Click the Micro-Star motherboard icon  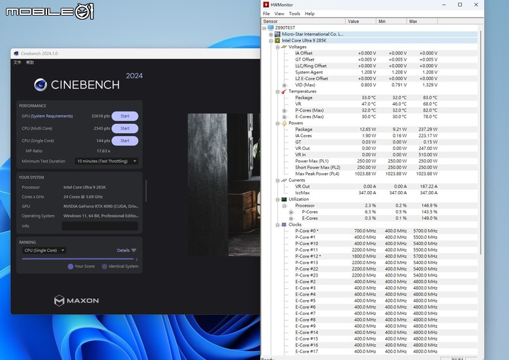(277, 34)
